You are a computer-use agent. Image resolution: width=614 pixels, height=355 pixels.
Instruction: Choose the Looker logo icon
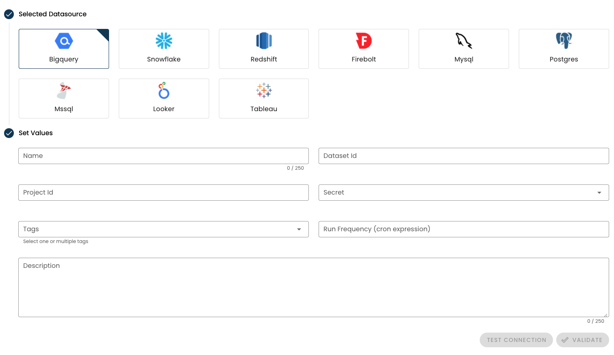click(164, 90)
